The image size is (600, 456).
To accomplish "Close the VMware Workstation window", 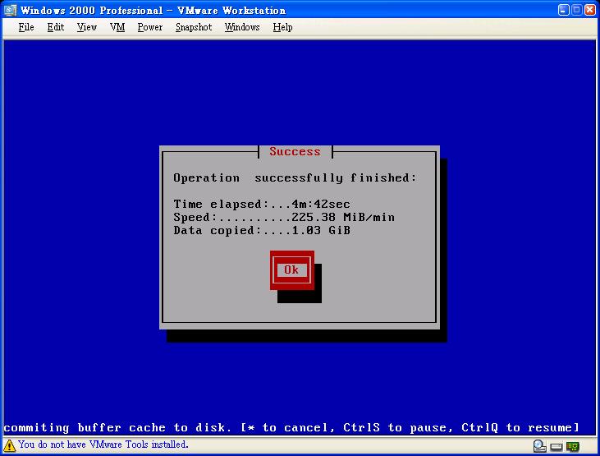I will (590, 10).
